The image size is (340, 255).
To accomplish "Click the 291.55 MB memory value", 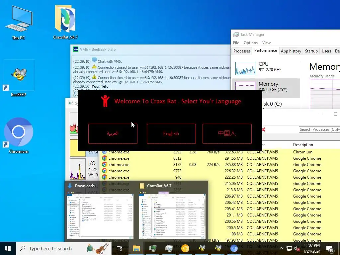I will (233, 158).
